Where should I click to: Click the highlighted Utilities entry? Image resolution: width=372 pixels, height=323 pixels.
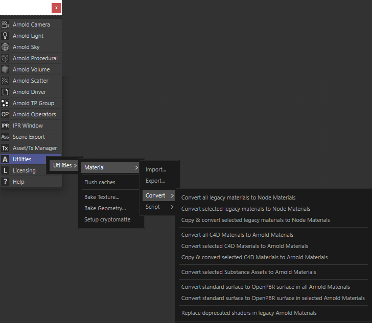tap(24, 159)
